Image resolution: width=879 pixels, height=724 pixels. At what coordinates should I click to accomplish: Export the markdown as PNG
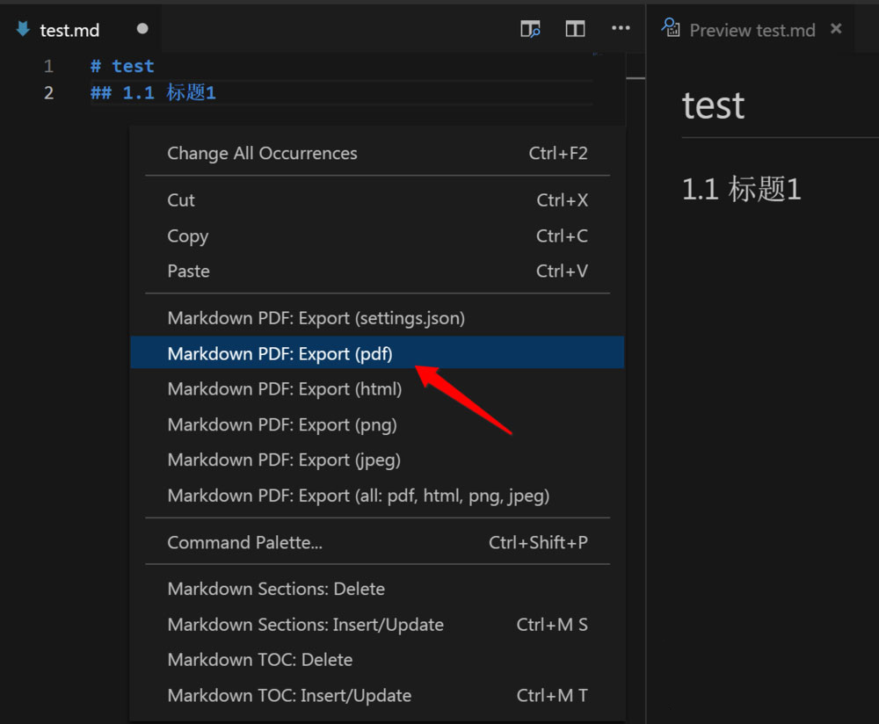click(x=282, y=424)
